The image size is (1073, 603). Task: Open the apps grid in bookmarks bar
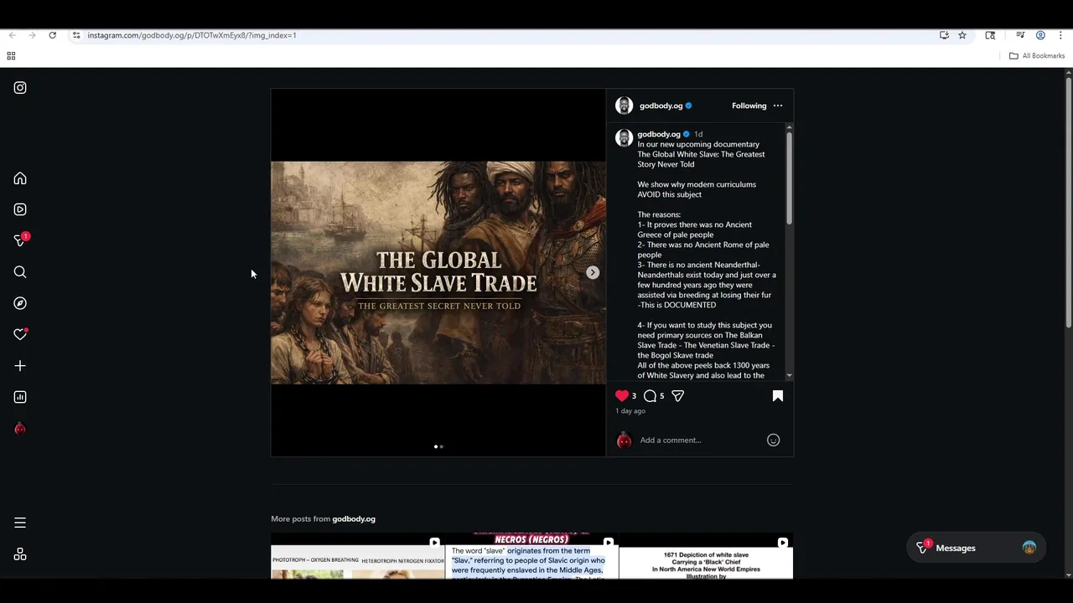11,56
